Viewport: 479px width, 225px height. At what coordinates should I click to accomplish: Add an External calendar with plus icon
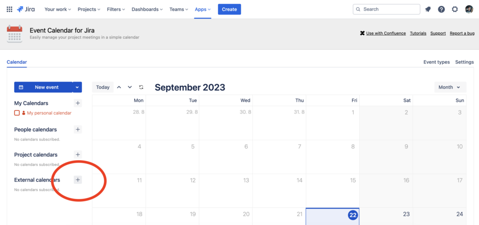pos(78,180)
